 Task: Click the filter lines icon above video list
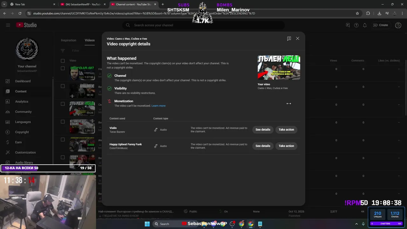(x=63, y=51)
